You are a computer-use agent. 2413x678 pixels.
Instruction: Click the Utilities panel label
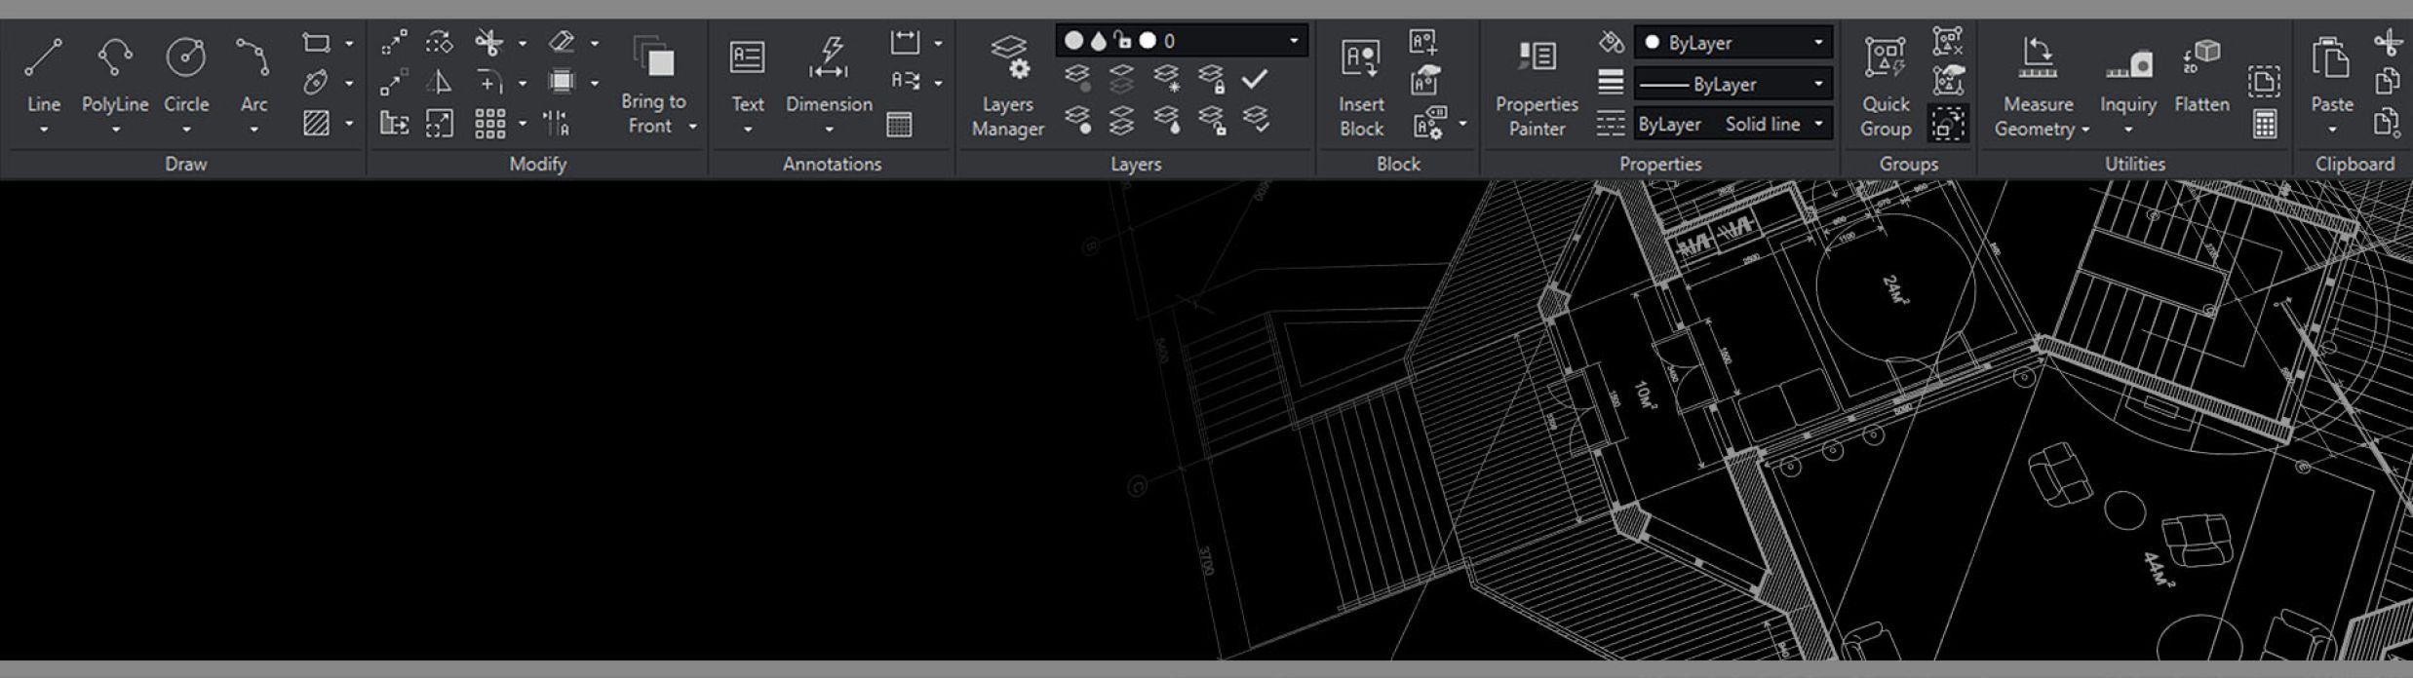click(x=2134, y=164)
